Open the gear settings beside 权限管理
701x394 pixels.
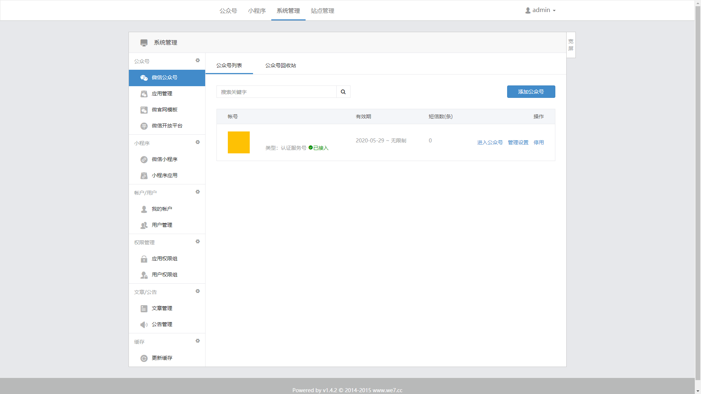pyautogui.click(x=198, y=241)
